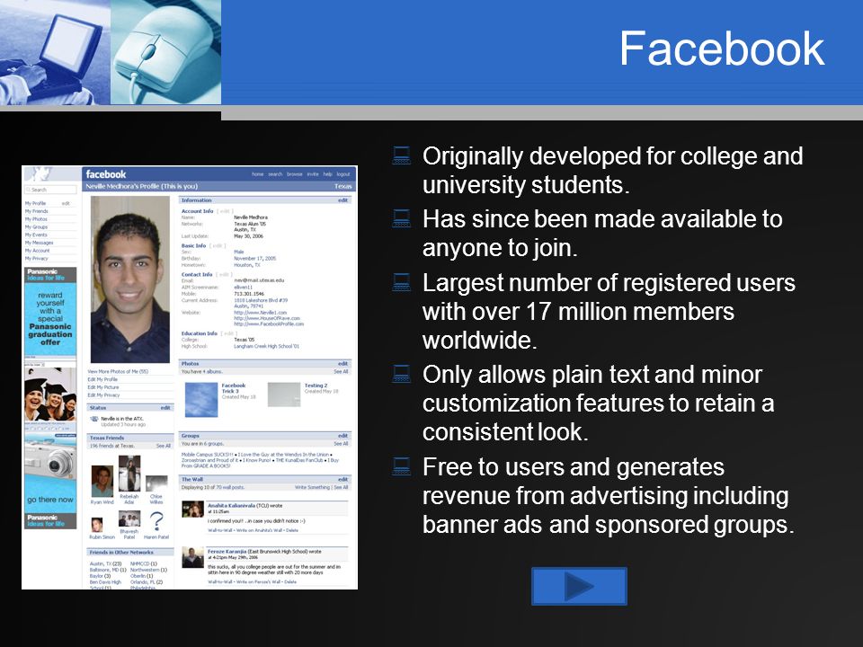This screenshot has height=647, width=863.
Task: Click the 'Edit My Privacy' link
Action: pyautogui.click(x=103, y=395)
